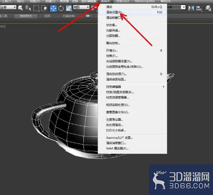Activate the Select and Rotate tool
213x195 pixels.
click(61, 8)
